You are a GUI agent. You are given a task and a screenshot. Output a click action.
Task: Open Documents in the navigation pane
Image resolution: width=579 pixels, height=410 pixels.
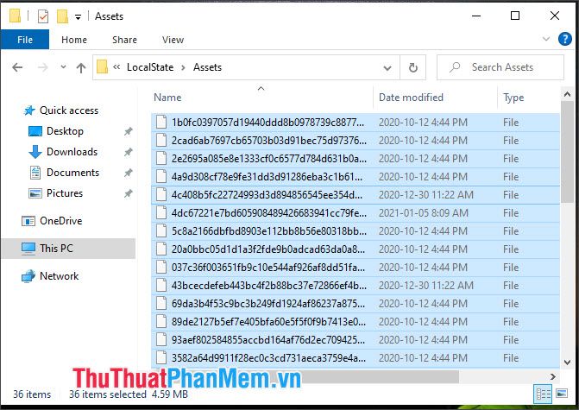pyautogui.click(x=72, y=173)
